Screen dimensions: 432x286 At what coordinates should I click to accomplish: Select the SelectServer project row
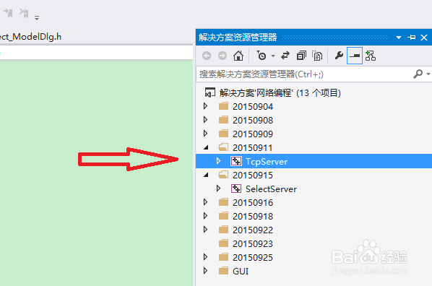314,188
